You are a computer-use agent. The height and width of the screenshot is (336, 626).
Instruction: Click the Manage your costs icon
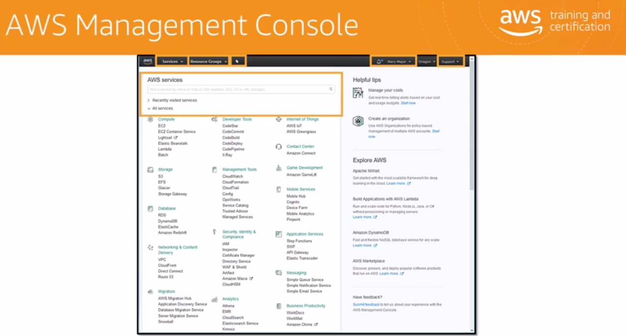pos(358,93)
